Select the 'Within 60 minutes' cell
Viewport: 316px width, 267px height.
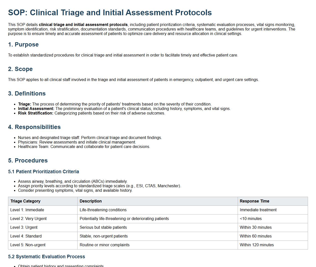[x=256, y=236]
